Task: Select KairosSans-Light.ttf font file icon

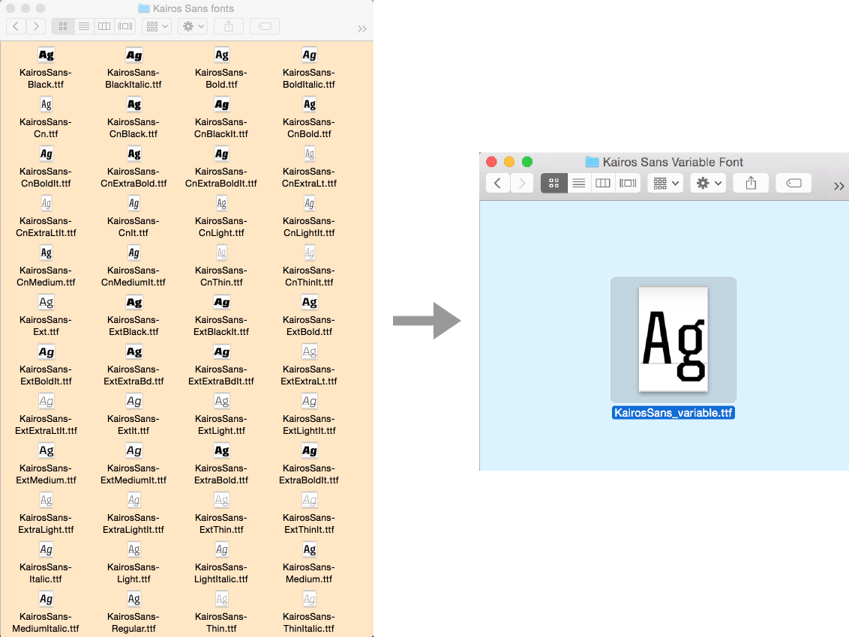Action: coord(133,549)
